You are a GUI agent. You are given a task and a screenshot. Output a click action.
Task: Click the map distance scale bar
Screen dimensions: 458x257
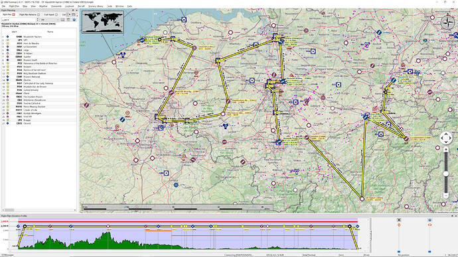[177, 207]
